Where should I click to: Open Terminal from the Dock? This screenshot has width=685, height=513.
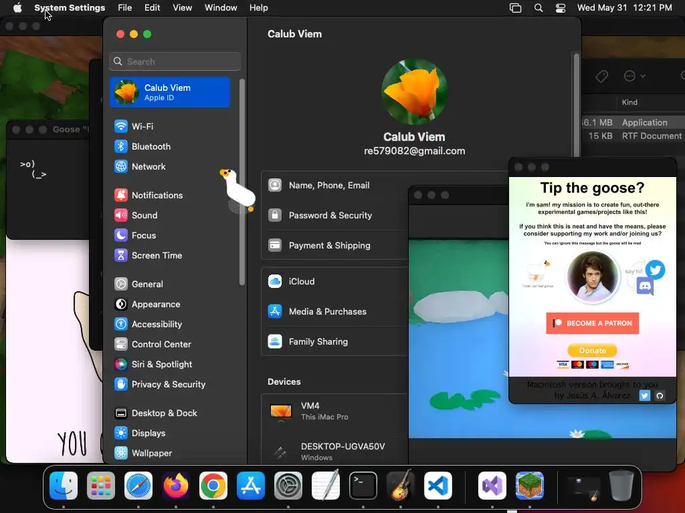[x=363, y=486]
